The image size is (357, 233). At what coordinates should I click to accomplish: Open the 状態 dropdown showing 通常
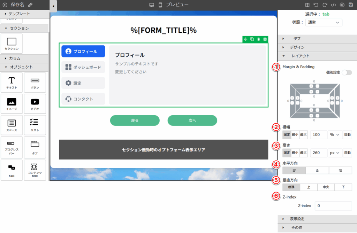(324, 22)
